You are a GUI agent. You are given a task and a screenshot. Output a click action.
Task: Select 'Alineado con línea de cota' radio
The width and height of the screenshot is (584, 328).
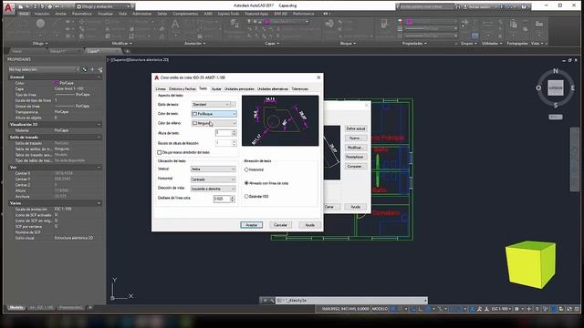click(246, 183)
